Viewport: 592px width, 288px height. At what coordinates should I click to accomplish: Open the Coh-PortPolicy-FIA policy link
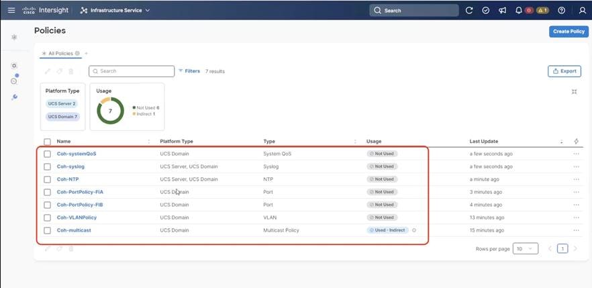(x=80, y=192)
